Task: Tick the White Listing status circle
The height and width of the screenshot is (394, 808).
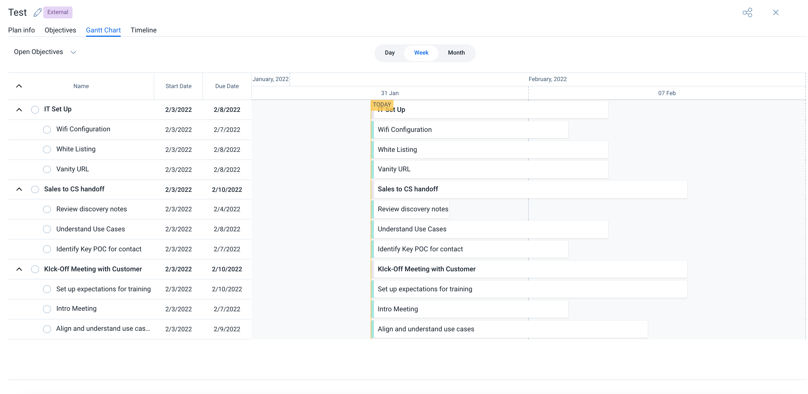Action: (47, 149)
